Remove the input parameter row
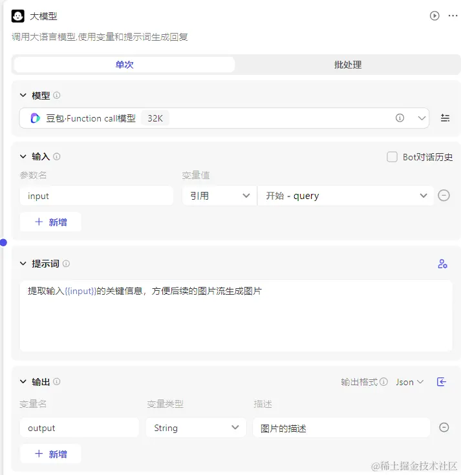461x475 pixels. (444, 195)
